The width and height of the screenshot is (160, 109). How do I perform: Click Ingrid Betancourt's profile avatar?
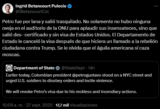tap(8, 9)
